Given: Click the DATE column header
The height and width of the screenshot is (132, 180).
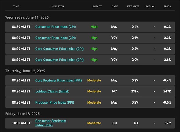Looking at the screenshot, I should (x=115, y=6).
